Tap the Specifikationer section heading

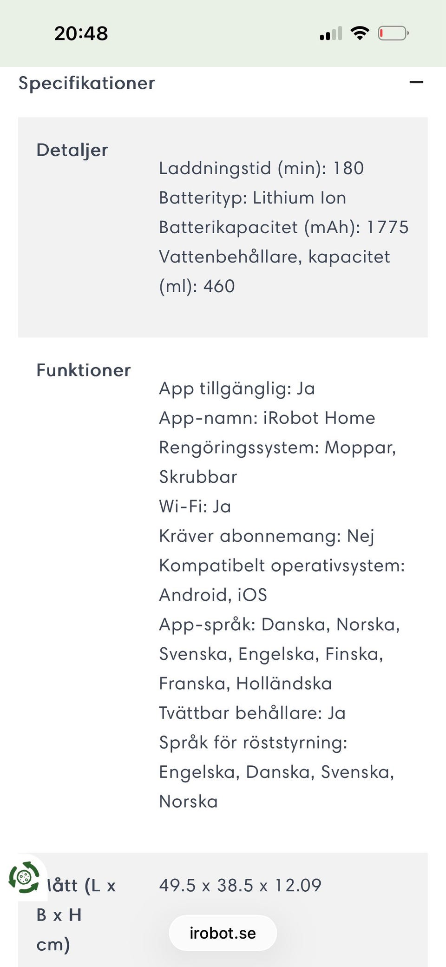(86, 83)
